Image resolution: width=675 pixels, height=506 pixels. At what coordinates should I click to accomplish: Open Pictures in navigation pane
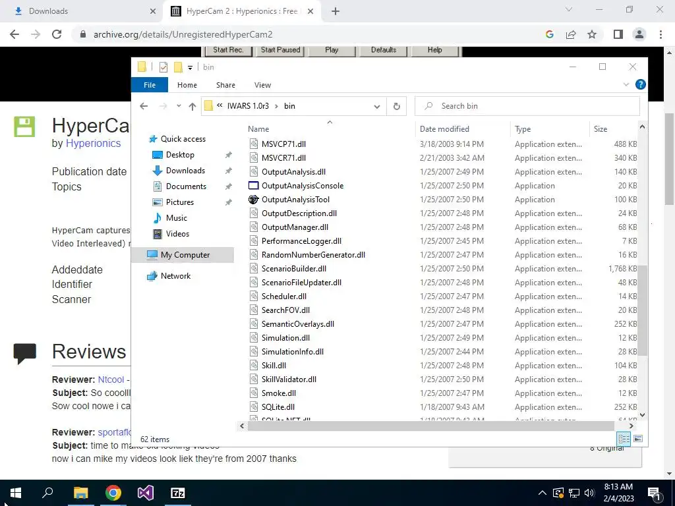(179, 202)
